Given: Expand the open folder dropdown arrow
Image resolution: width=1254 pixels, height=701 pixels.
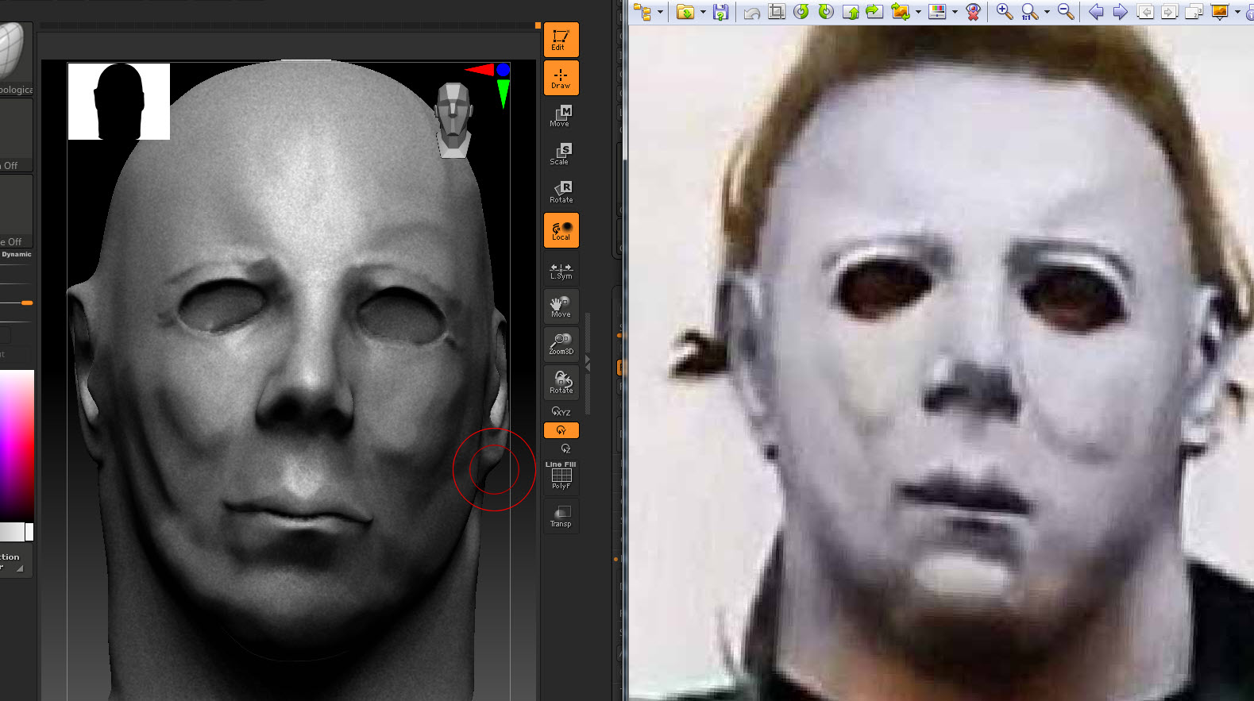Looking at the screenshot, I should point(703,12).
